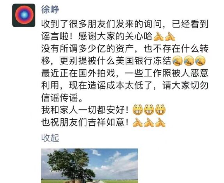Open the tree landscape photo thumbnail

89,166
